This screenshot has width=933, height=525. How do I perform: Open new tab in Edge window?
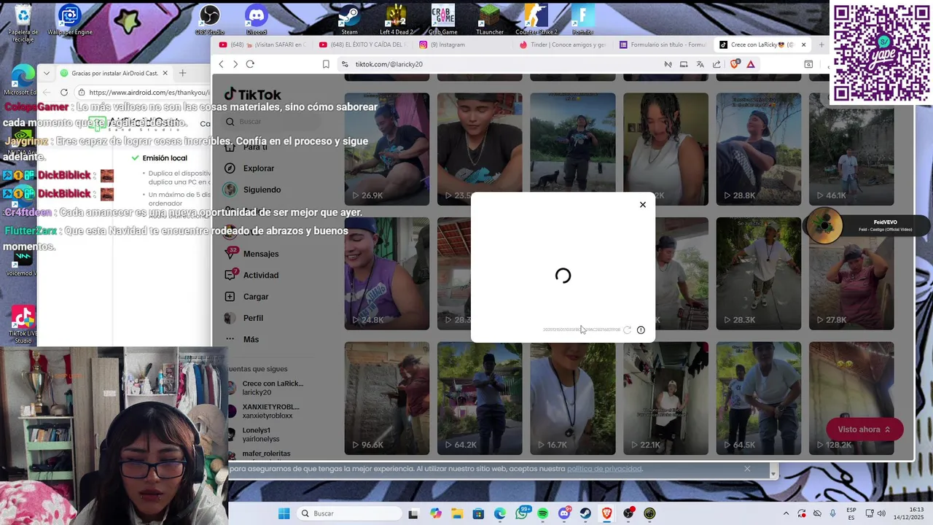point(182,73)
